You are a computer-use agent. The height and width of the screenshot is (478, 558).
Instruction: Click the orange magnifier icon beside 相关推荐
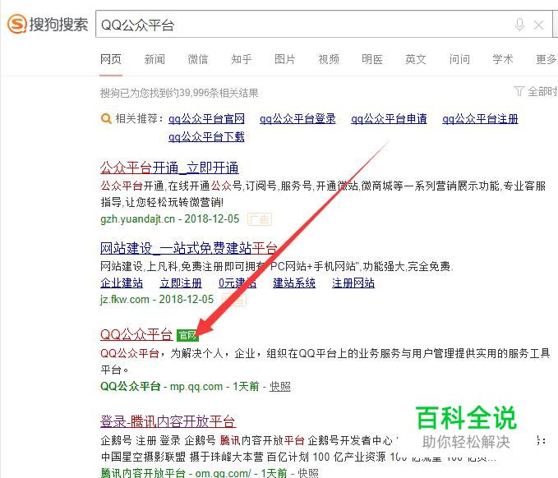[x=106, y=118]
